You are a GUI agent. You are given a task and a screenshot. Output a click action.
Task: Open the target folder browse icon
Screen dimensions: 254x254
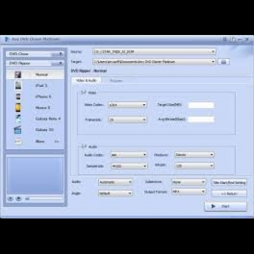[x=224, y=61]
